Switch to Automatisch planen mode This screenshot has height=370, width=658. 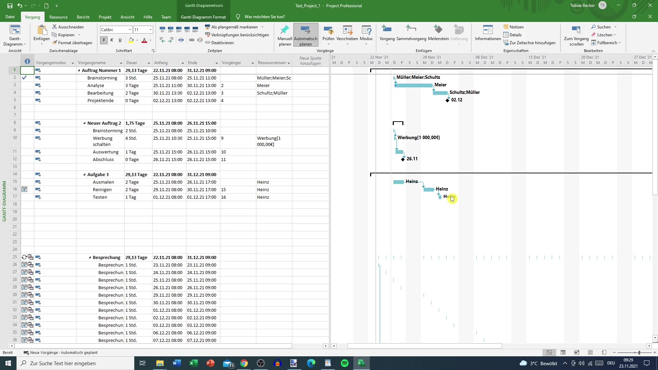(x=305, y=35)
